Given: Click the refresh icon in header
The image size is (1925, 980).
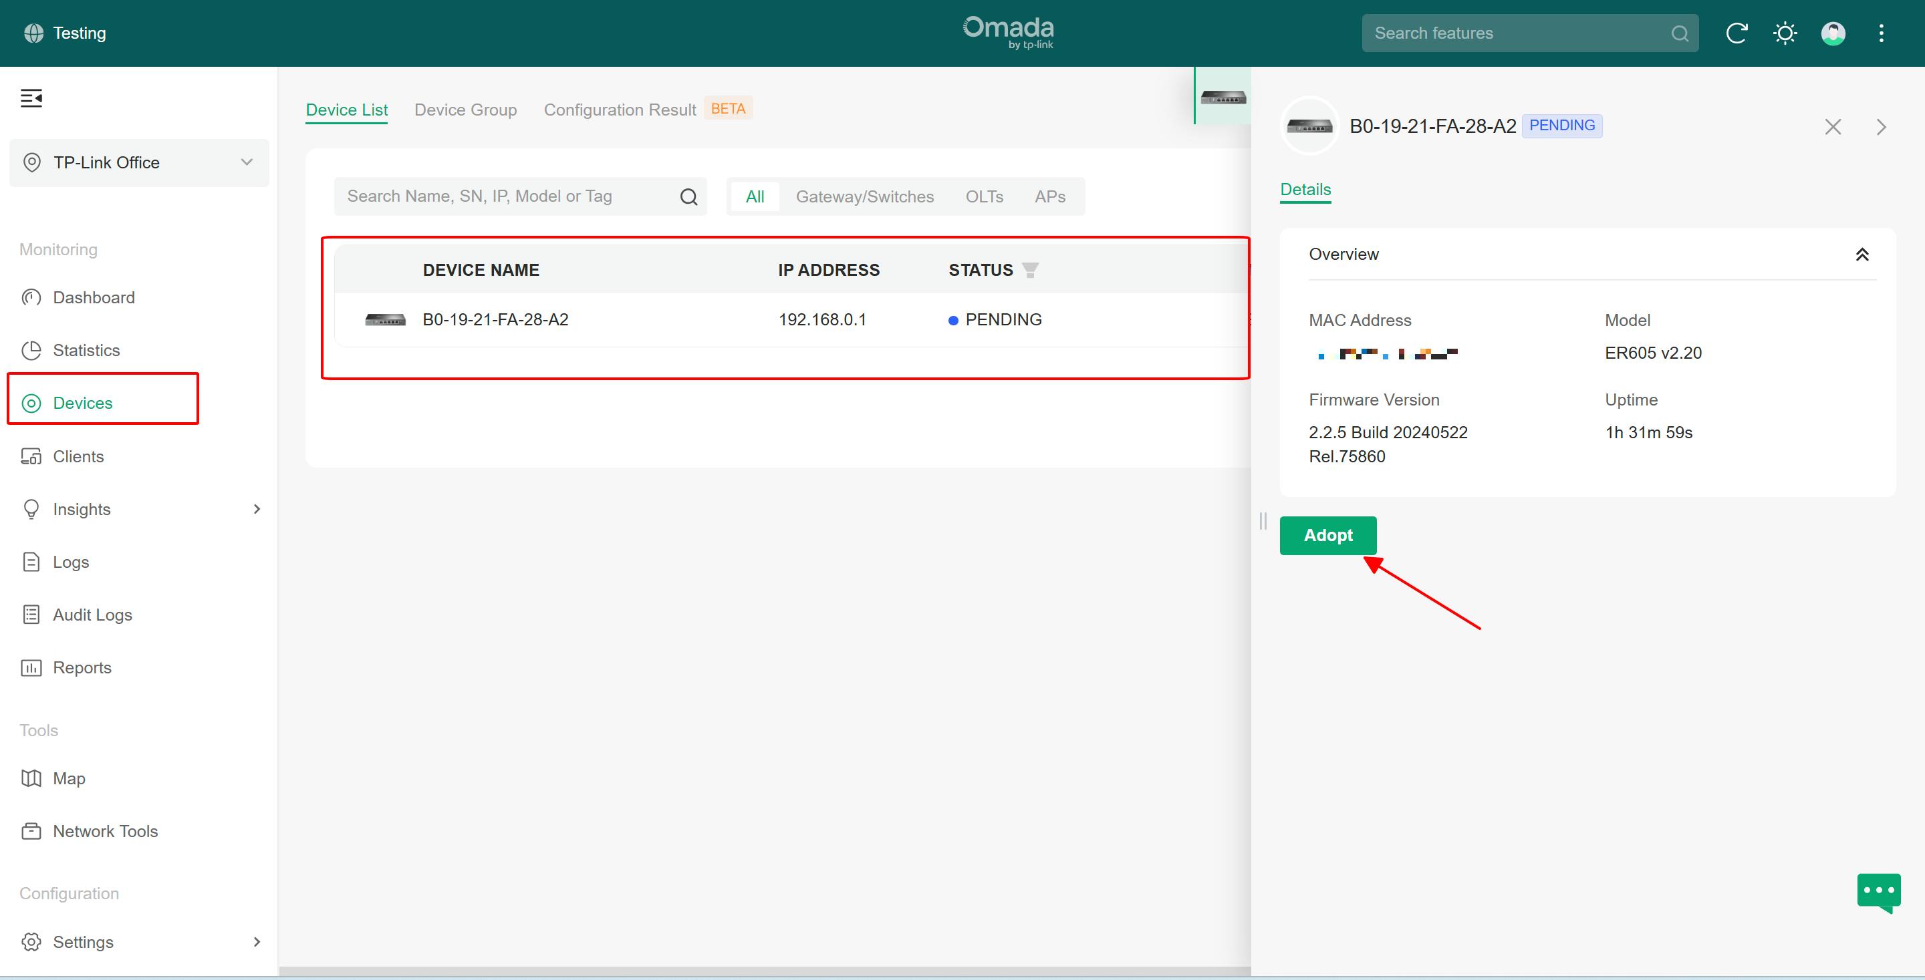Looking at the screenshot, I should coord(1736,33).
